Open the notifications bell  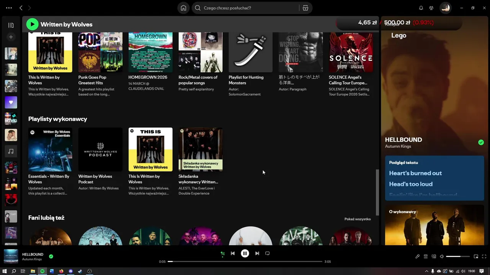pyautogui.click(x=421, y=8)
